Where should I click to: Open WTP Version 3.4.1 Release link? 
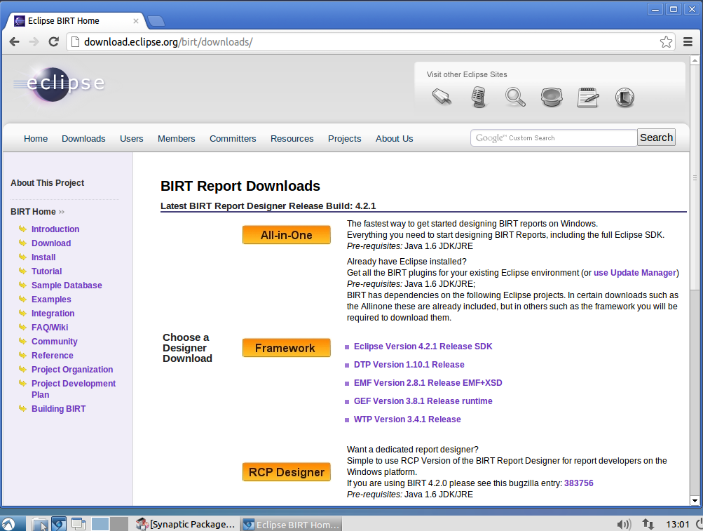(x=407, y=419)
